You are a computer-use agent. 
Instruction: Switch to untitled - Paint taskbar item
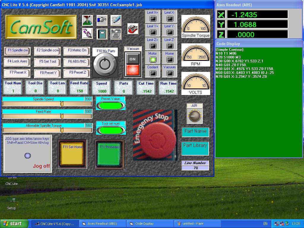tap(197, 224)
